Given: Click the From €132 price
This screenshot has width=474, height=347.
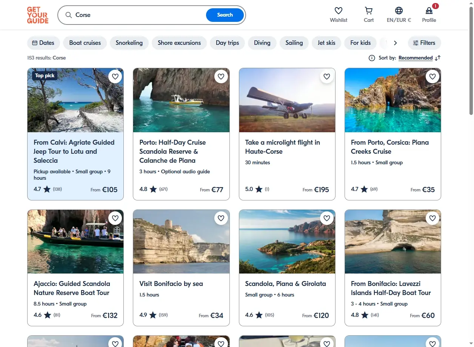Looking at the screenshot, I should 105,315.
